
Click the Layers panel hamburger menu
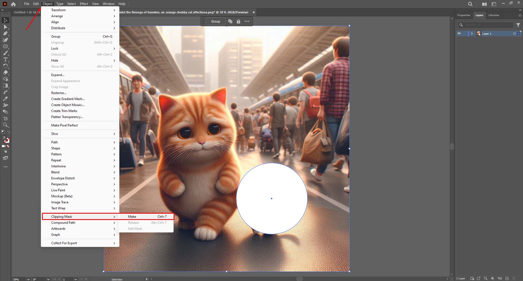520,15
